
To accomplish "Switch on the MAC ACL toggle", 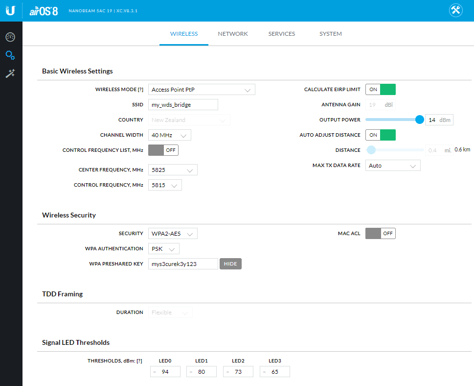I will click(380, 233).
